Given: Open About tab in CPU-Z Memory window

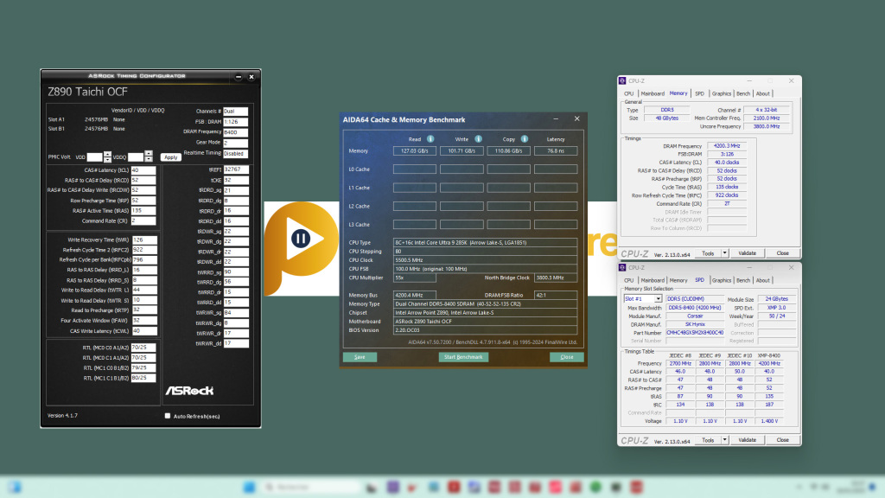Looking at the screenshot, I should point(762,93).
